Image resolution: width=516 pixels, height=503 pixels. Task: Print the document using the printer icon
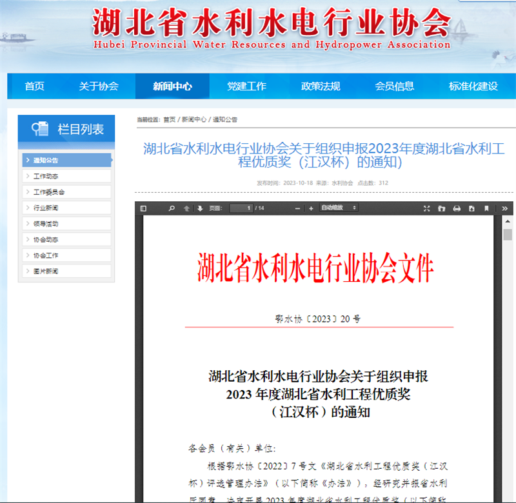click(458, 208)
